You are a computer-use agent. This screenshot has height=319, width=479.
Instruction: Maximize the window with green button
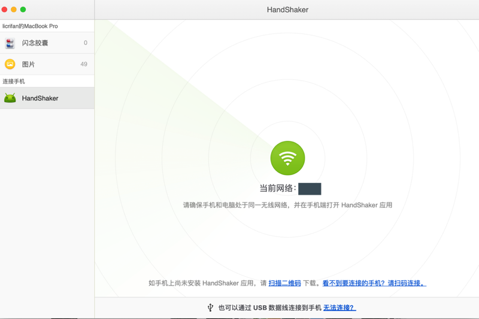point(23,10)
